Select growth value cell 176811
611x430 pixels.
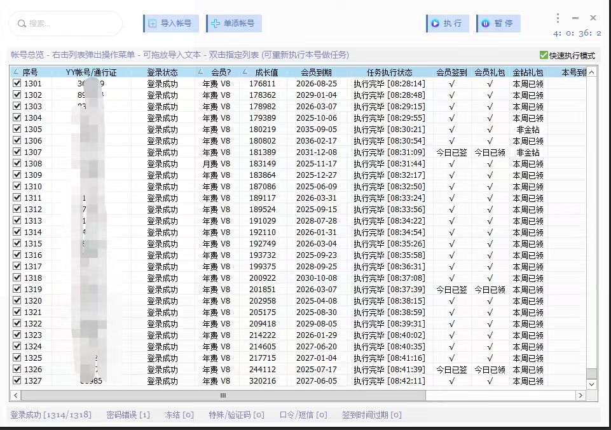click(x=263, y=83)
